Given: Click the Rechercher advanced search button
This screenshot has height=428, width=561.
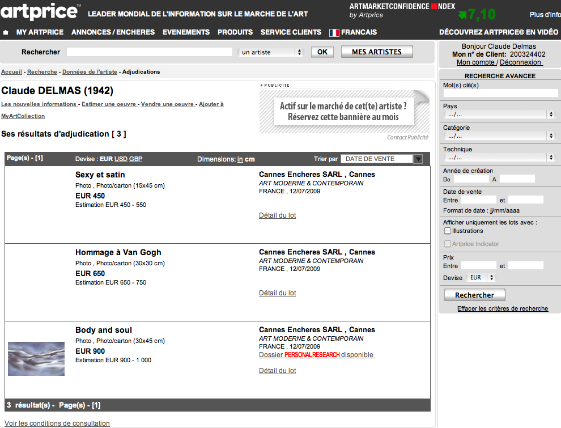Looking at the screenshot, I should [474, 295].
